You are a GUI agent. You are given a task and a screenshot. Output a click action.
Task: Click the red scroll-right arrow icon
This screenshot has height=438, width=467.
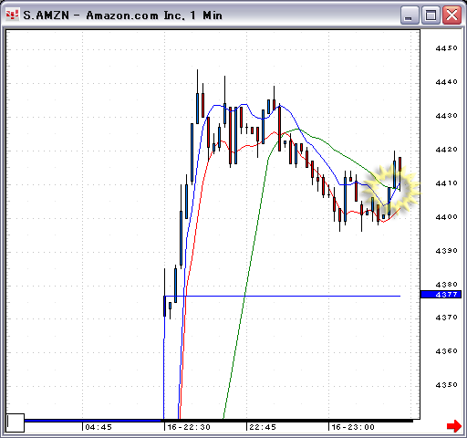(x=454, y=426)
